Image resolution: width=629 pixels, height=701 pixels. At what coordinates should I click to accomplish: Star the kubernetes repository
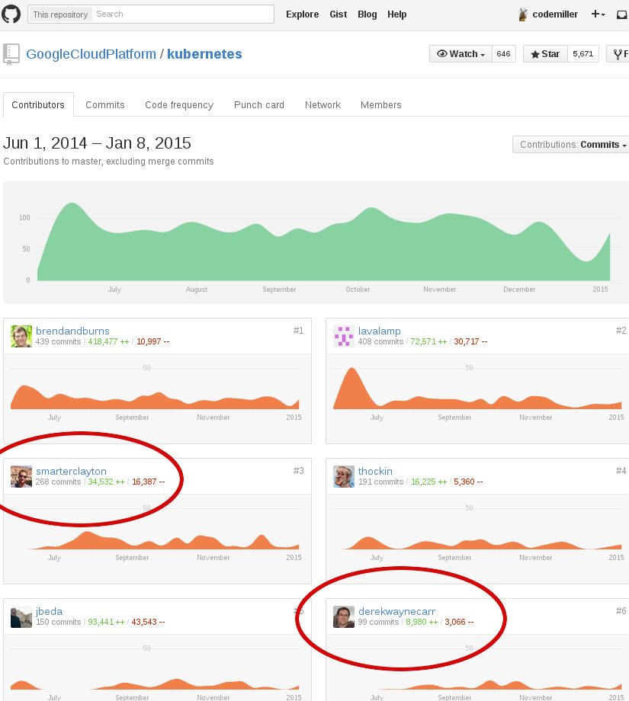(545, 54)
